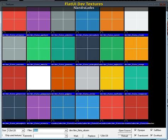Click the dev/dev_flatui_clouds name label
168x140 pixels.
(136, 35)
